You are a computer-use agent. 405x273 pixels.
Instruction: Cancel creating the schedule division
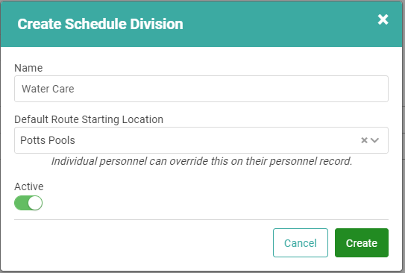point(301,242)
